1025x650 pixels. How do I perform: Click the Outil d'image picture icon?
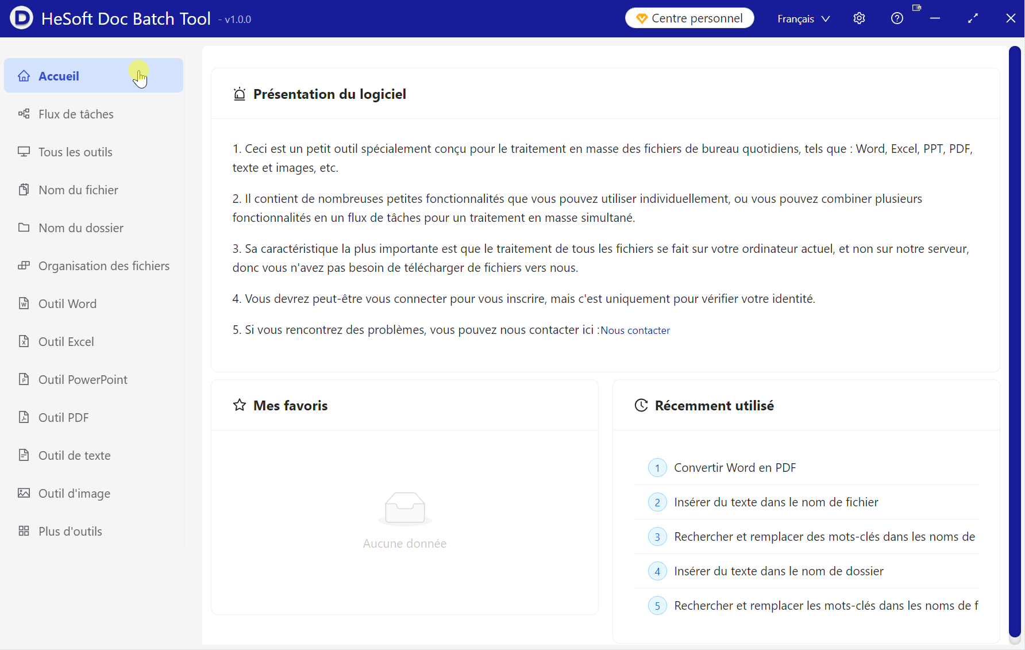tap(24, 493)
